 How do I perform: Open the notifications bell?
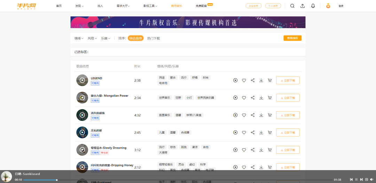click(313, 6)
